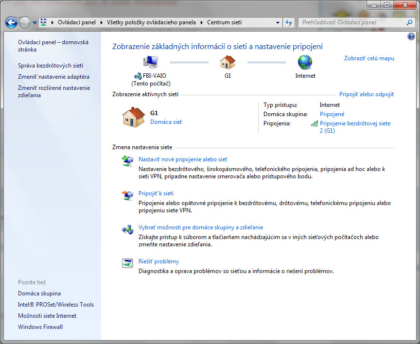Open the Domáca sieť network type link
This screenshot has height=344, width=420.
(x=166, y=122)
